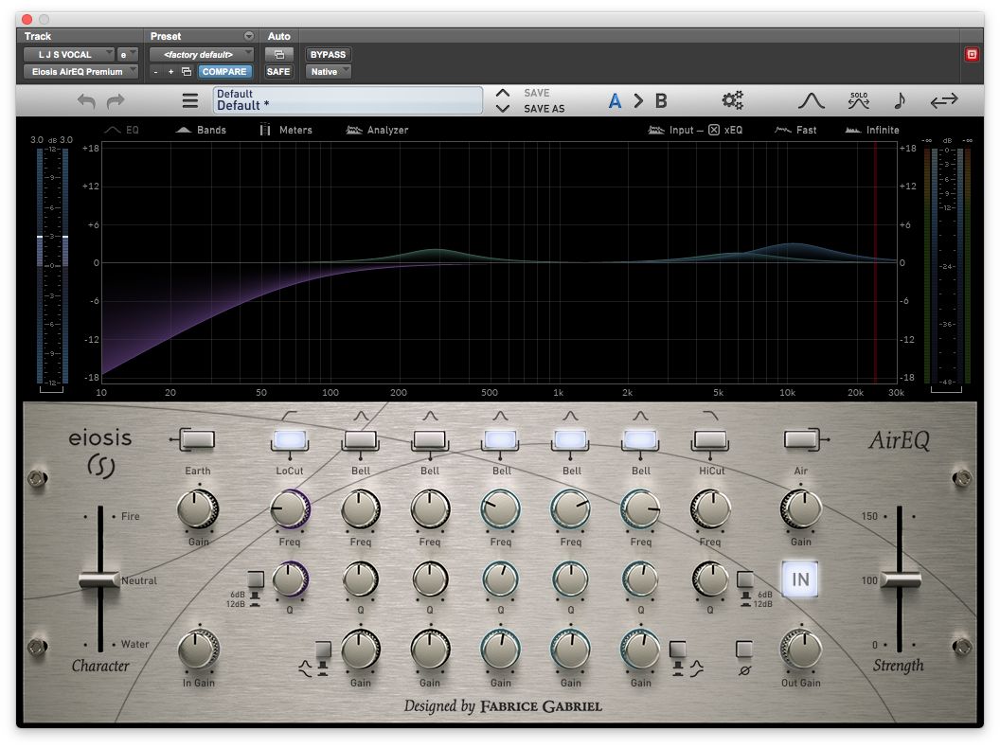Open the Native processing dropdown
The height and width of the screenshot is (748, 1000).
point(329,71)
